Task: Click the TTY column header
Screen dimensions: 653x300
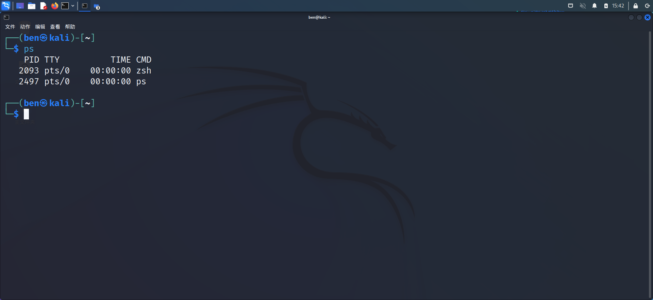Action: click(52, 60)
